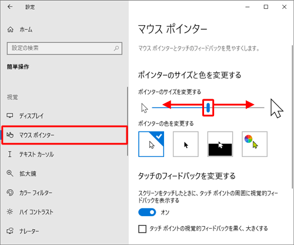The height and width of the screenshot is (245, 294).
Task: Click the sidebar scrollbar
Action: tap(128, 122)
